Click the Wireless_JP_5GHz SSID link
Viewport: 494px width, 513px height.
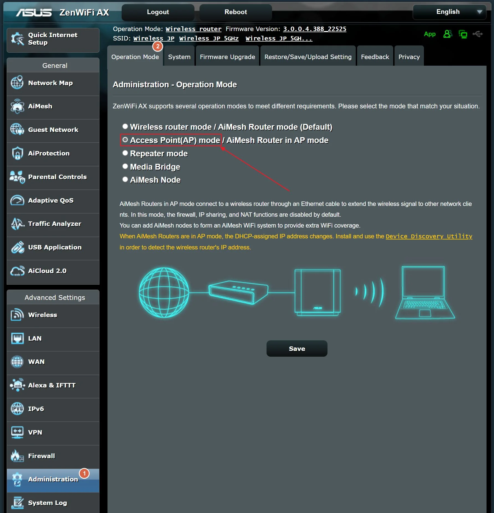[209, 39]
